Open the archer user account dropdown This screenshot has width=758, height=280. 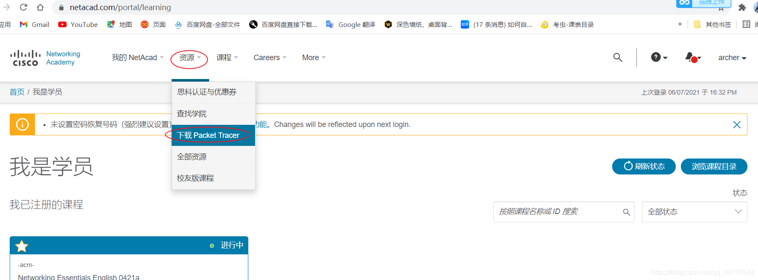click(732, 58)
